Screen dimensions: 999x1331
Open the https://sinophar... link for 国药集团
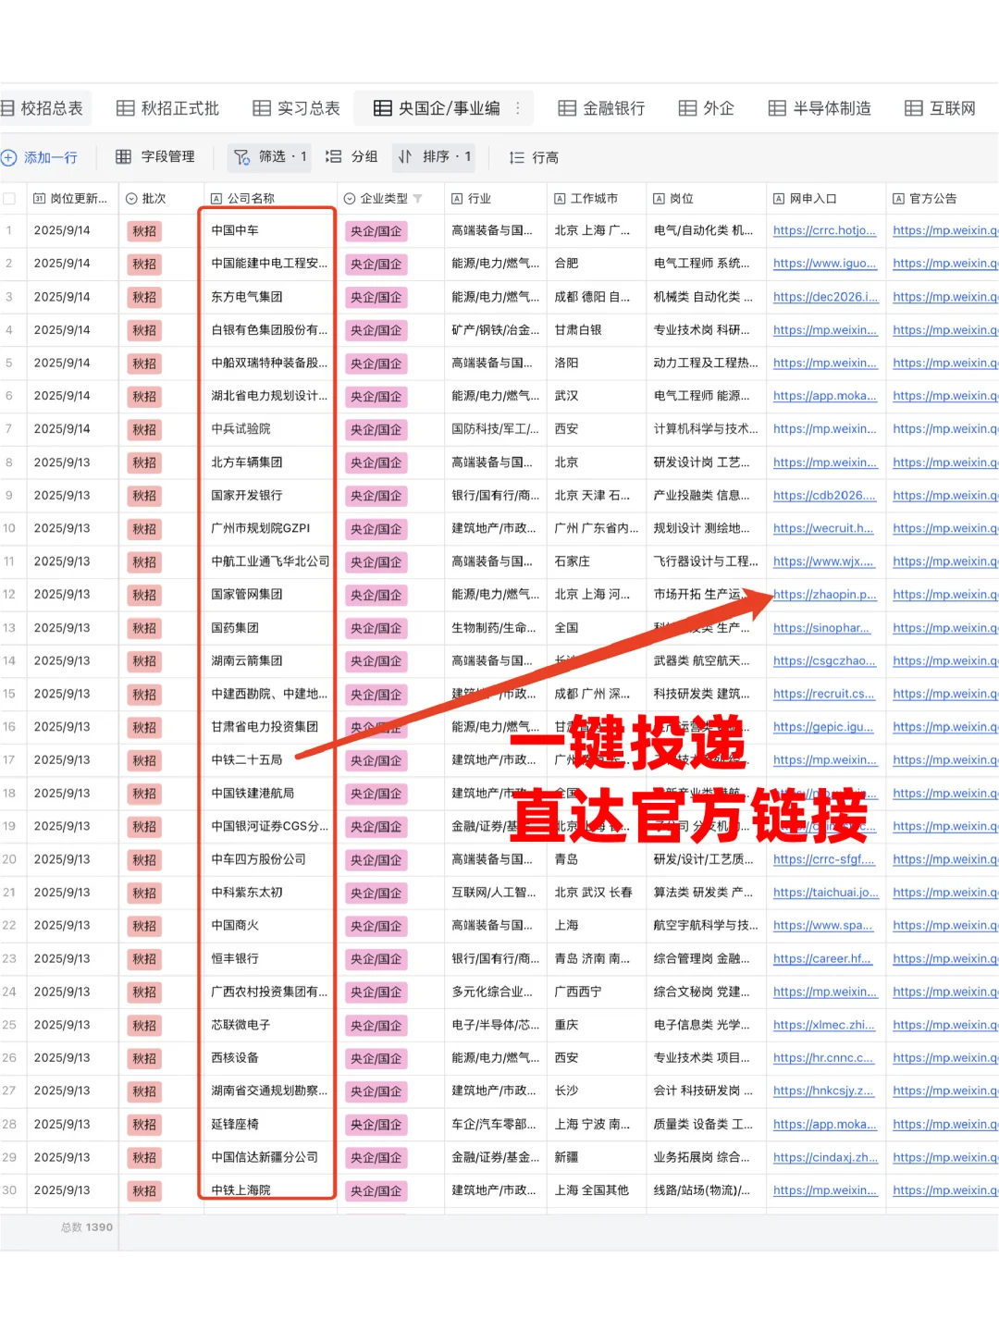821,628
